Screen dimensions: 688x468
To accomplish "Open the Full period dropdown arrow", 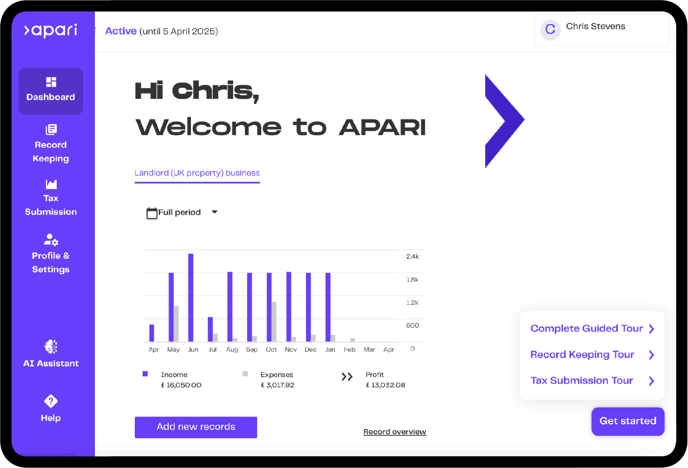I will point(214,213).
